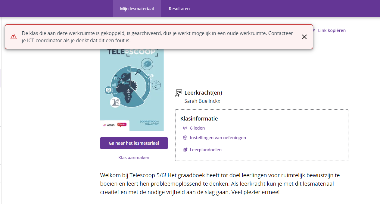This screenshot has width=380, height=204.
Task: Click the Klas aanmaken link
Action: pos(134,158)
